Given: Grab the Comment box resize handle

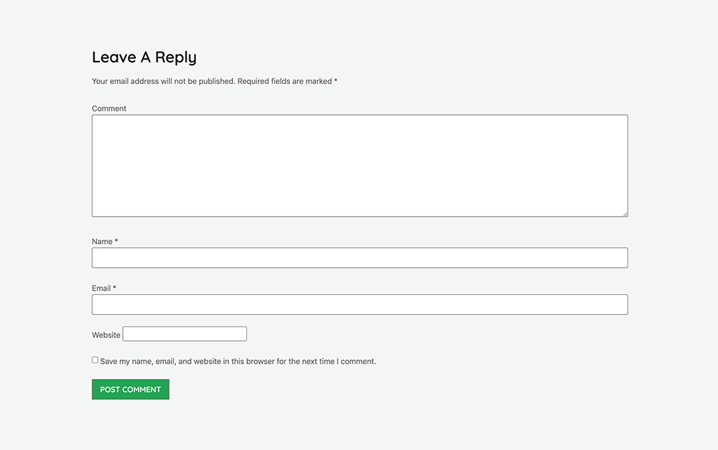Looking at the screenshot, I should coord(625,213).
